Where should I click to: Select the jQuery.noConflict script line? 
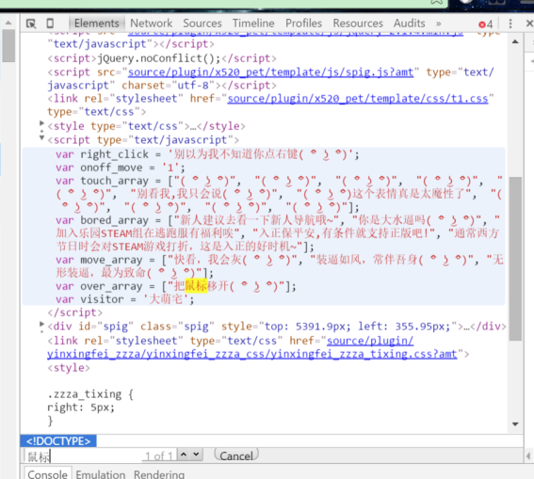pos(162,58)
